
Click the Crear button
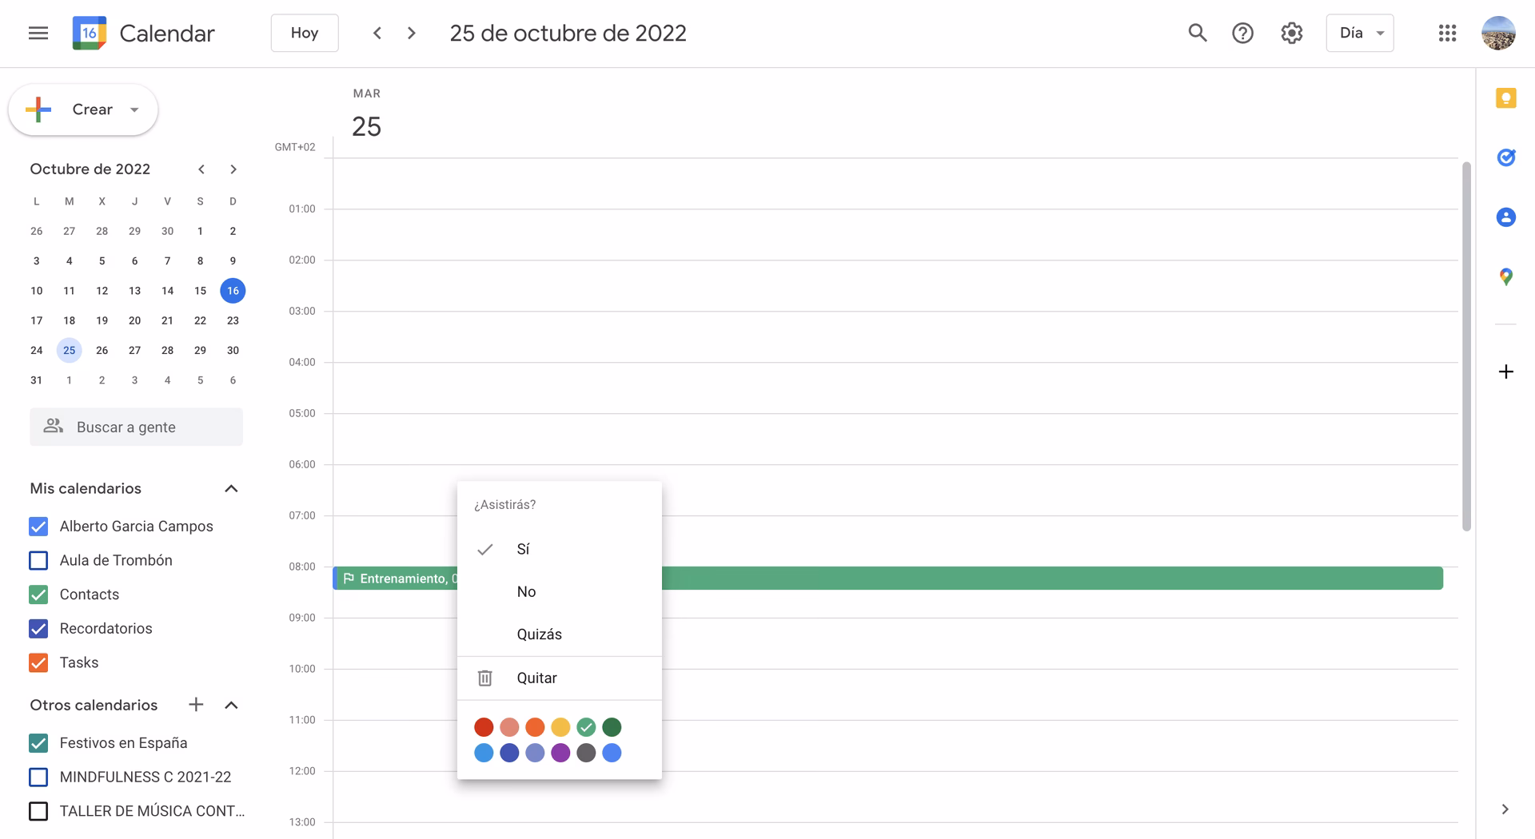83,109
